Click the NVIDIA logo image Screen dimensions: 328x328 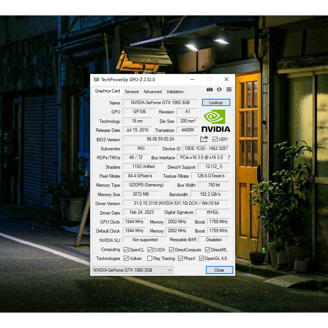tap(216, 121)
